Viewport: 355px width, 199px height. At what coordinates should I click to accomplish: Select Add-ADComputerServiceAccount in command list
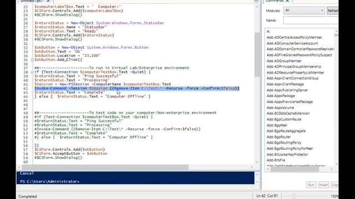[x=292, y=43]
